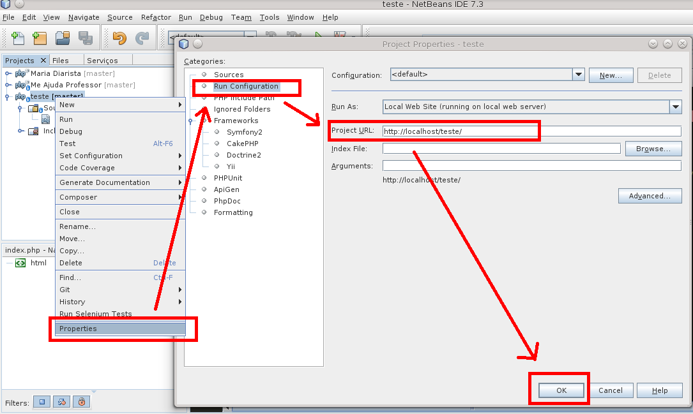Select the Symfony2 framework category
Image resolution: width=693 pixels, height=414 pixels.
pos(245,132)
